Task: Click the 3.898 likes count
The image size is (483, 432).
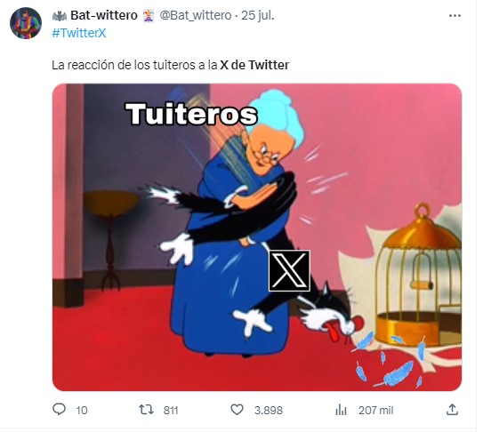Action: (x=269, y=410)
